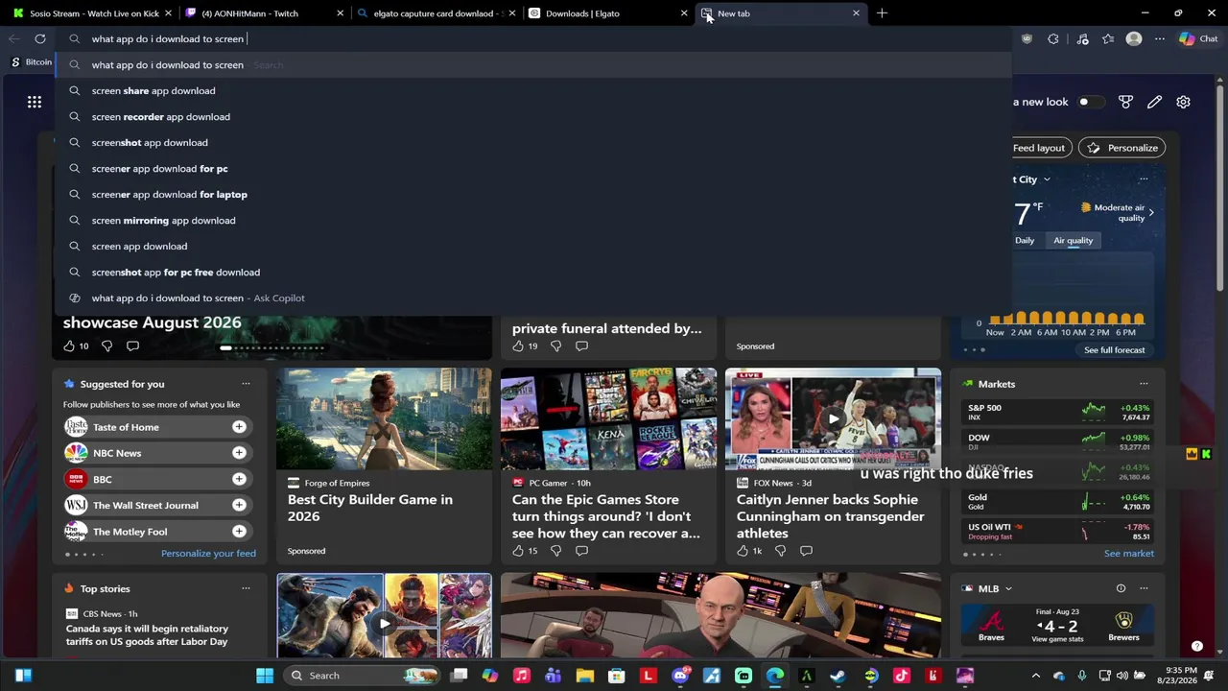Like the Epic Games Store article
1228x691 pixels.
point(518,551)
